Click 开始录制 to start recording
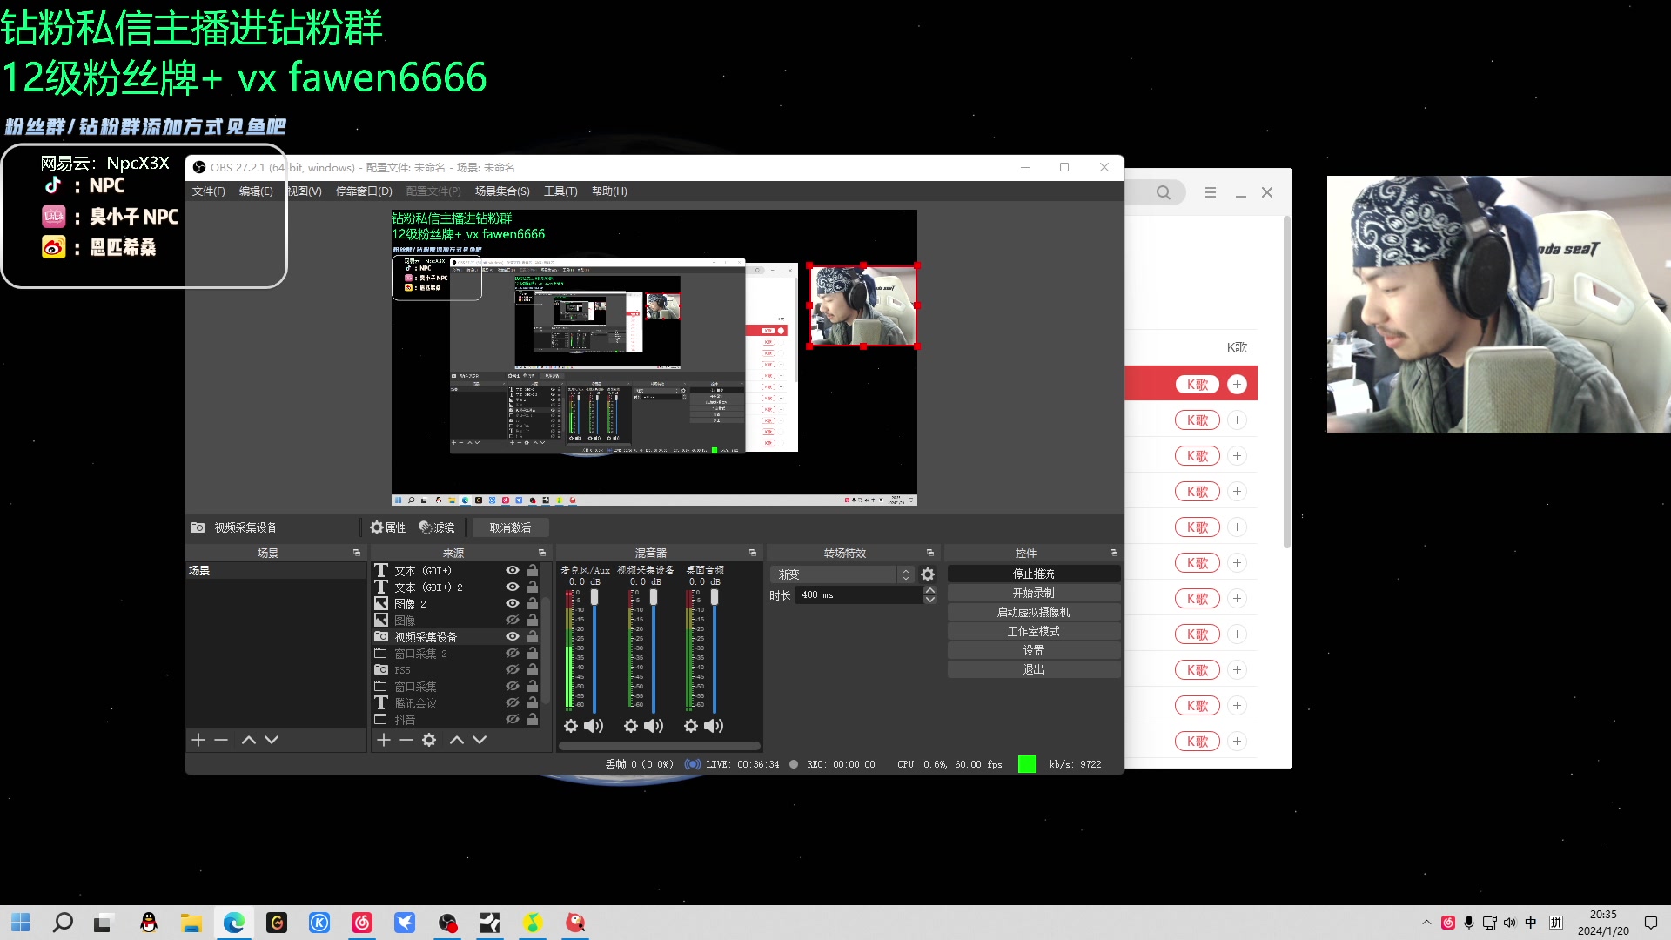Screen dimensions: 1671x940 (1033, 594)
